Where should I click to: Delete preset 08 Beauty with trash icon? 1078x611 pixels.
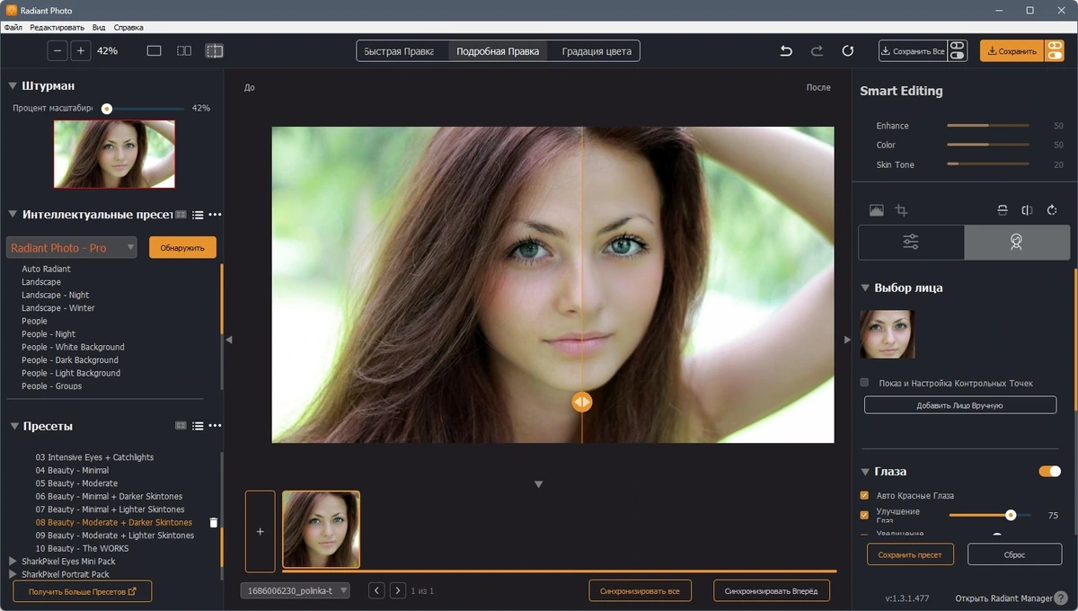coord(213,522)
